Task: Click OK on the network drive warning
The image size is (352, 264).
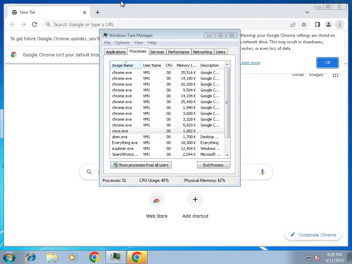Action: coord(327,63)
